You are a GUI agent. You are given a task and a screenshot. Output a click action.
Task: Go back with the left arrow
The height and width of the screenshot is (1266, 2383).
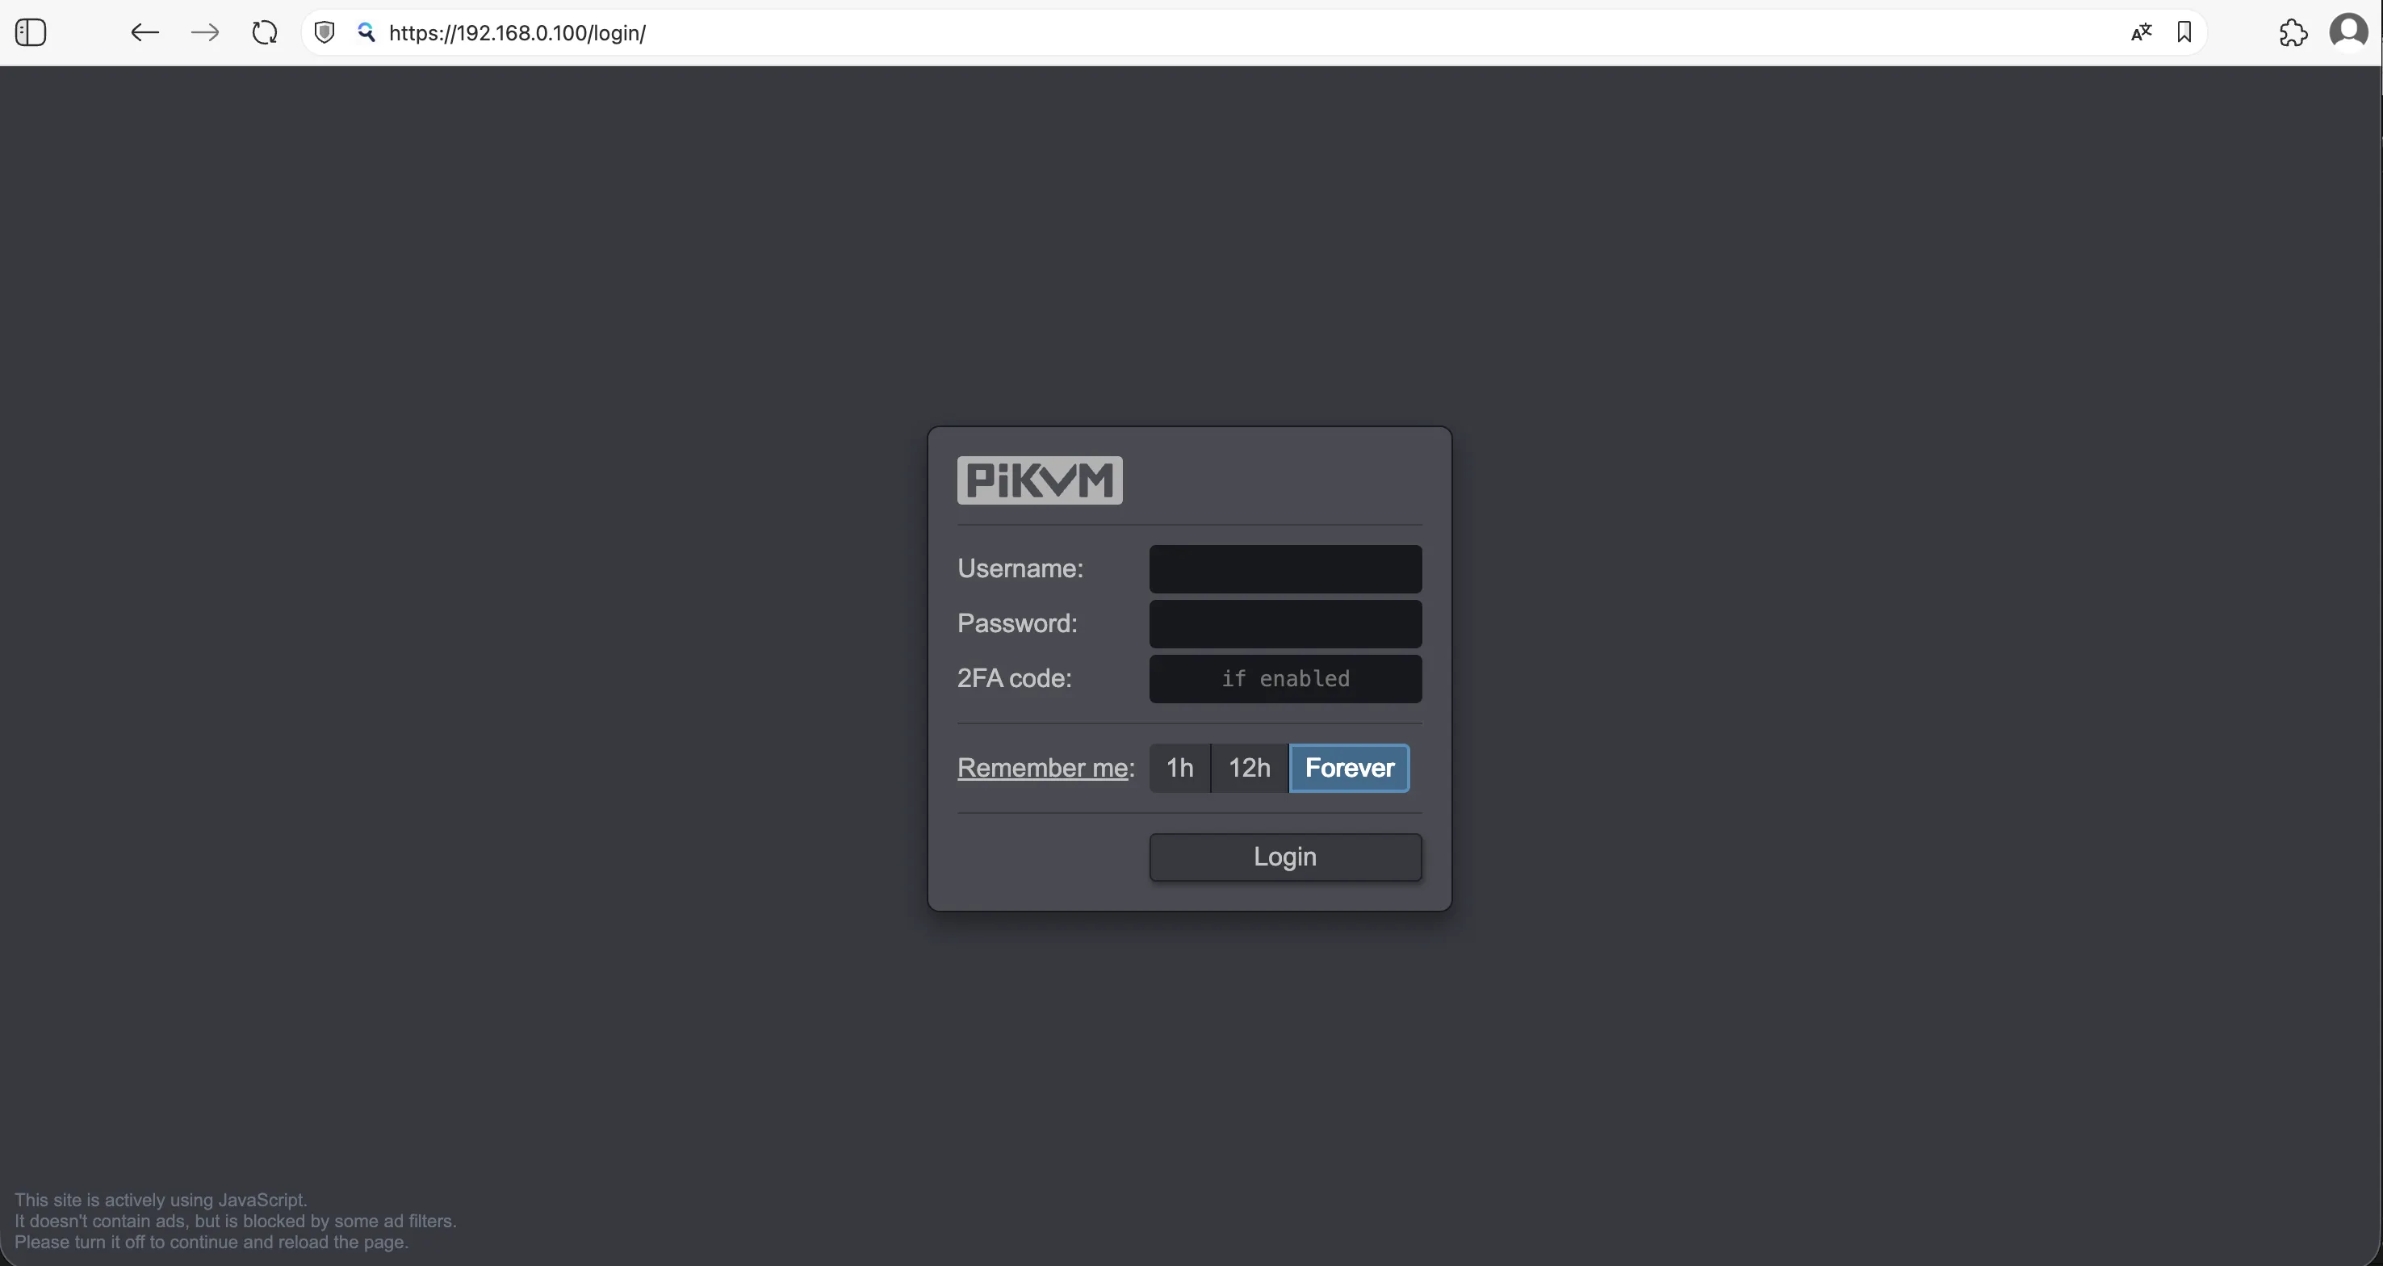(144, 32)
